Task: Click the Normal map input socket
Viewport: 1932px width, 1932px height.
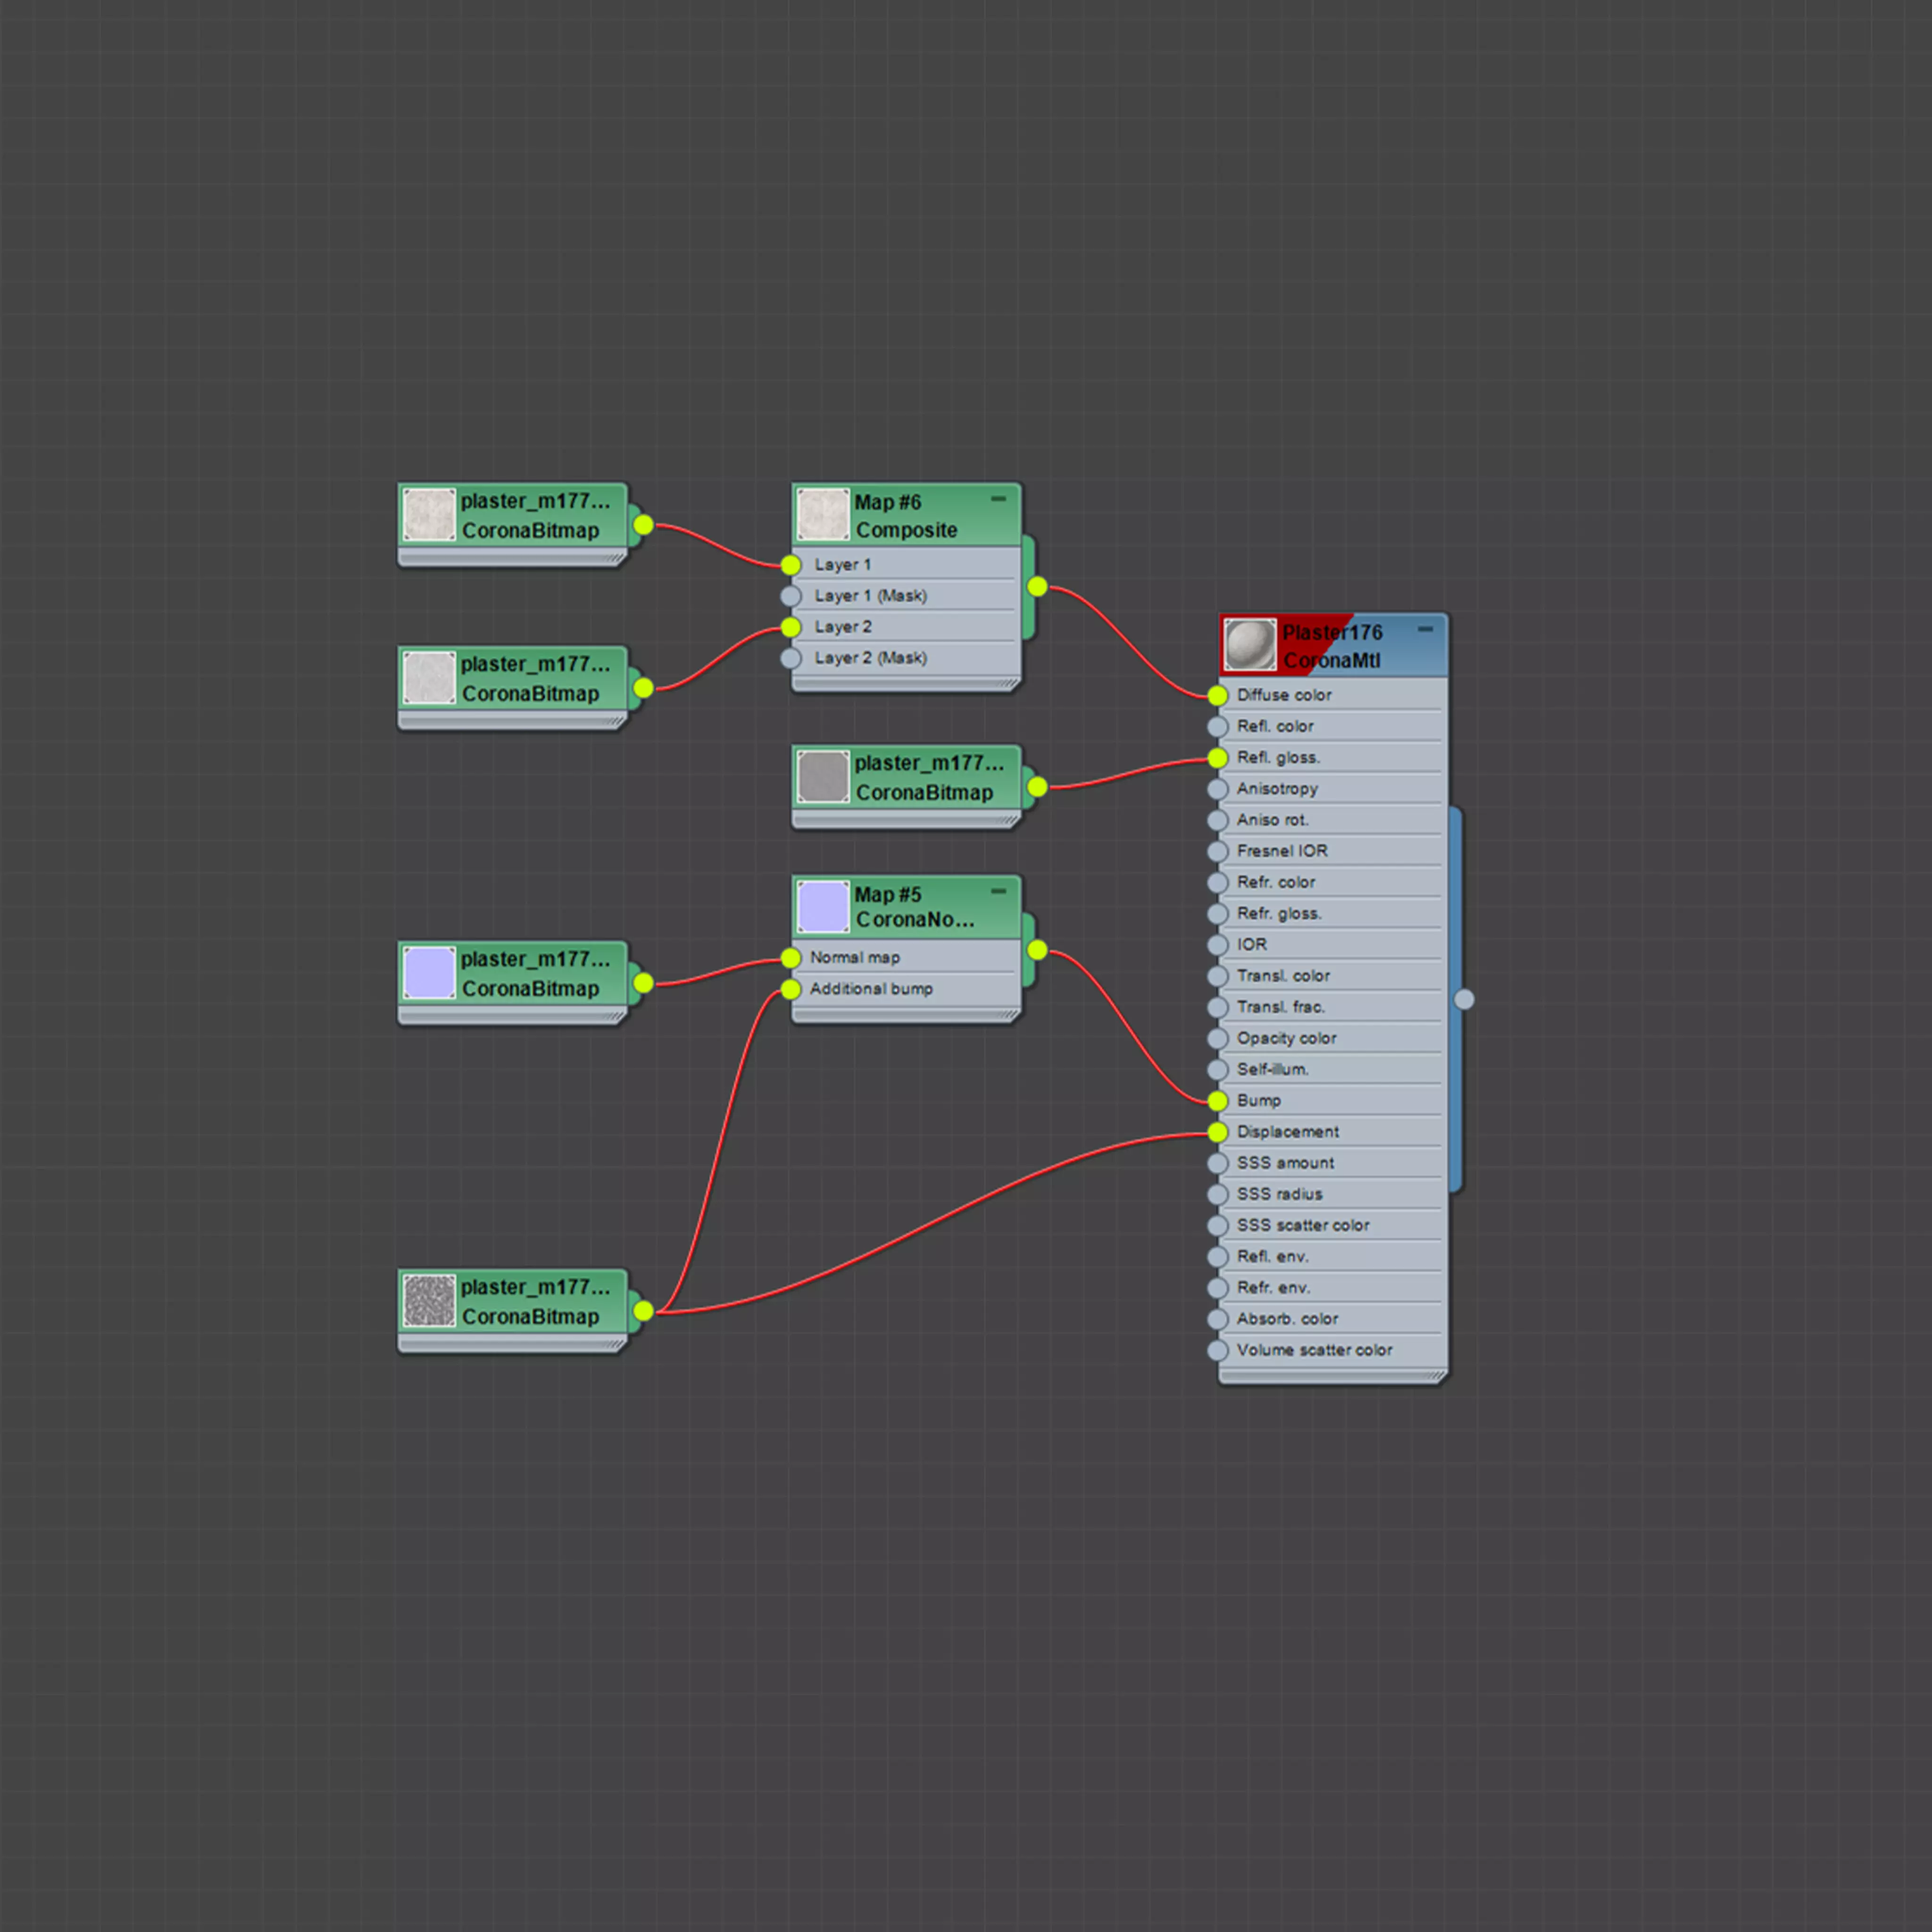Action: tap(791, 958)
